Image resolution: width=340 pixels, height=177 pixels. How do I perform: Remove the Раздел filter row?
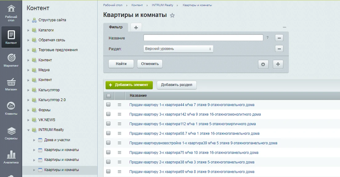click(279, 49)
